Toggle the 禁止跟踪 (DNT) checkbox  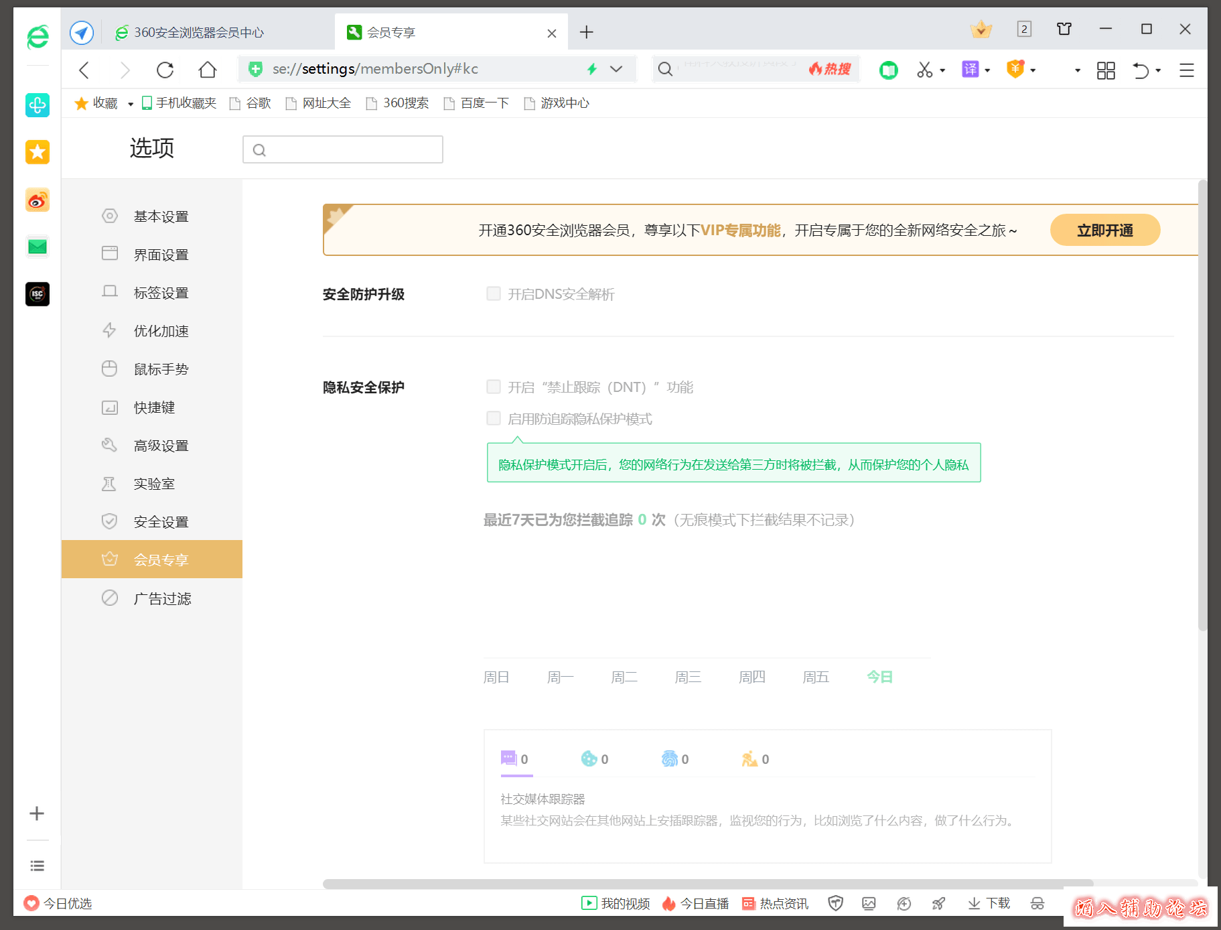pos(494,387)
